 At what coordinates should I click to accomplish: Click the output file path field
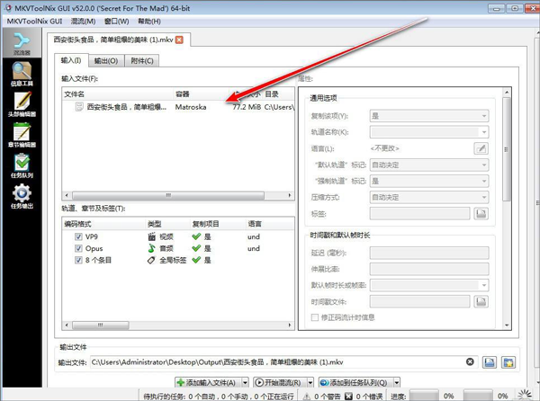[283, 362]
